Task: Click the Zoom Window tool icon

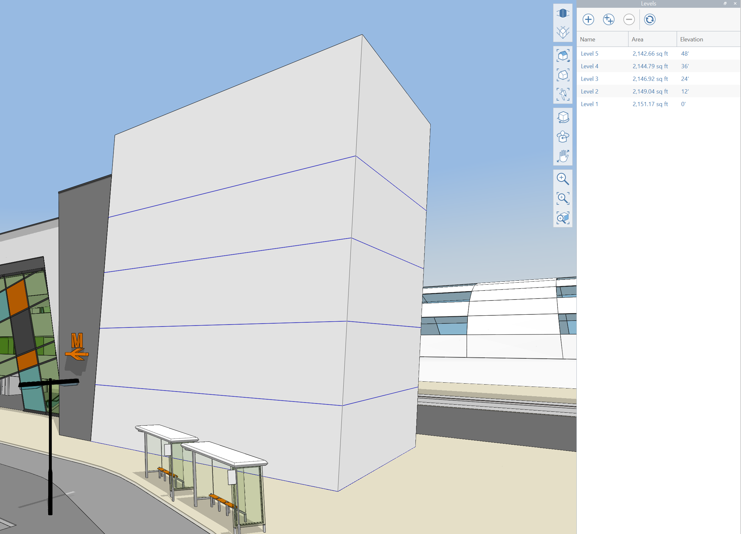Action: click(563, 198)
